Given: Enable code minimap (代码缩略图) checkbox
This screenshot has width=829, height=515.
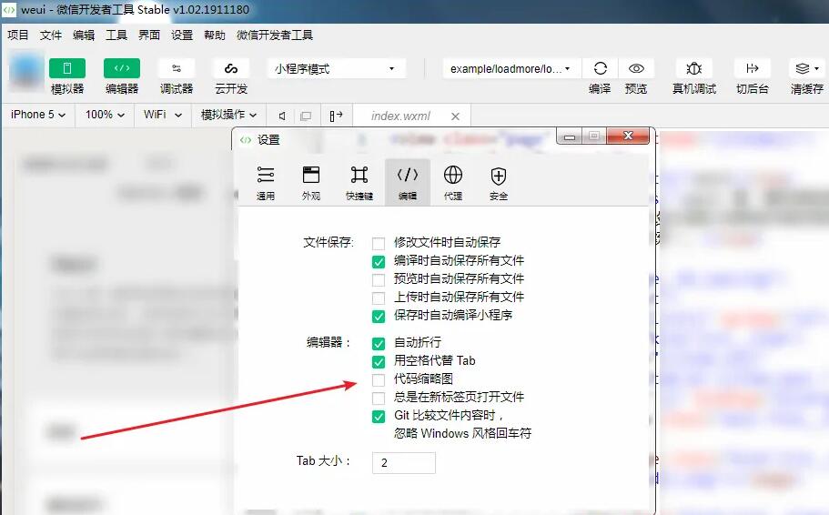Looking at the screenshot, I should coord(379,379).
